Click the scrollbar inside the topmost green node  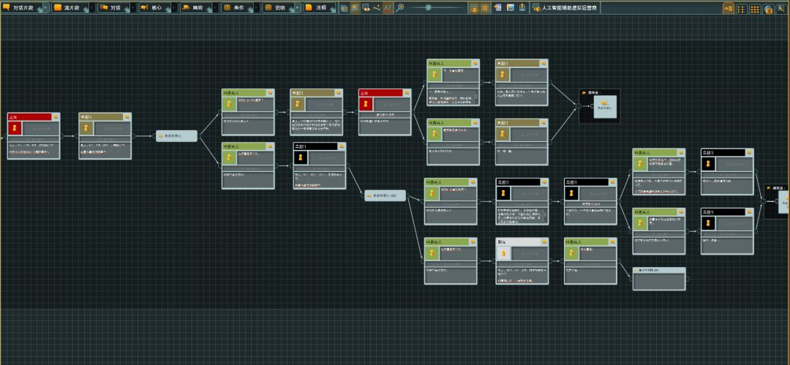(477, 98)
